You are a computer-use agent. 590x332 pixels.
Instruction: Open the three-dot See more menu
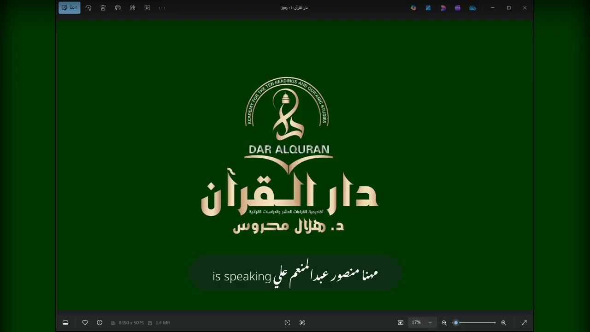tap(162, 8)
